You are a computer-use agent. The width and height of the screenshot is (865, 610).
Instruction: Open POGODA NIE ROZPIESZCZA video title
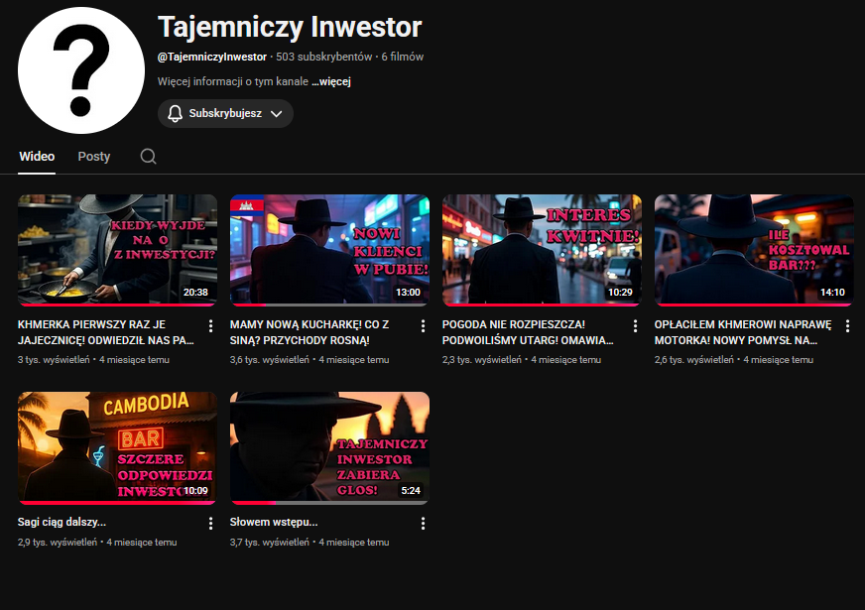tap(528, 332)
